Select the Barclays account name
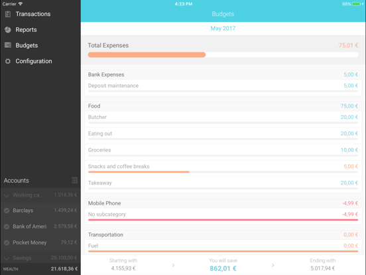 pos(23,211)
